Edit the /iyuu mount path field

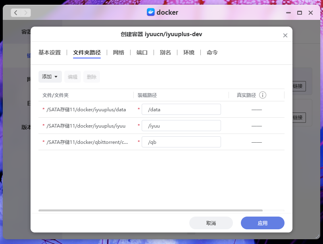pyautogui.click(x=181, y=126)
